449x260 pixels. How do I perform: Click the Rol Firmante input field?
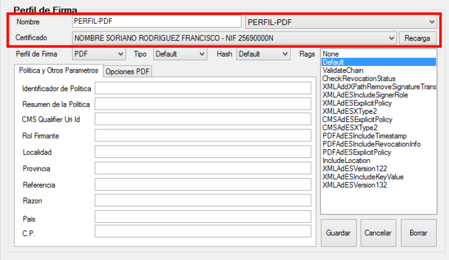tap(203, 135)
